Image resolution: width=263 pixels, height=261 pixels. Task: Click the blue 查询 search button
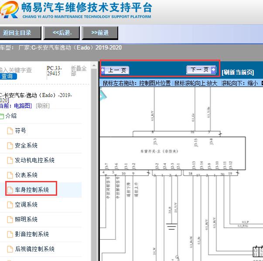click(8, 76)
